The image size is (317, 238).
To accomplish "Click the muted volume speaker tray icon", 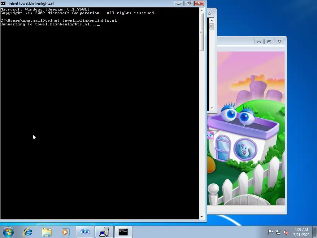I will point(286,232).
